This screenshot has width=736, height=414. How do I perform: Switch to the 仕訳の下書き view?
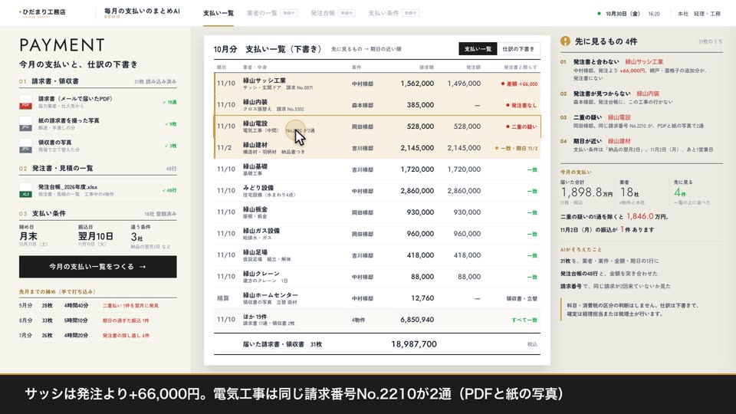(x=518, y=49)
